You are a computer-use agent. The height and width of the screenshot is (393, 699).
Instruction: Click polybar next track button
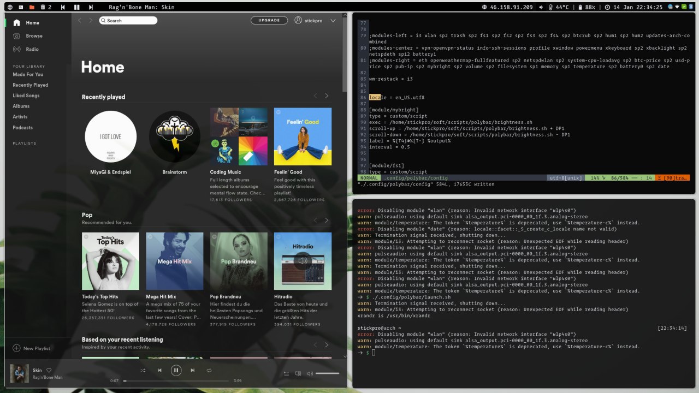(91, 7)
